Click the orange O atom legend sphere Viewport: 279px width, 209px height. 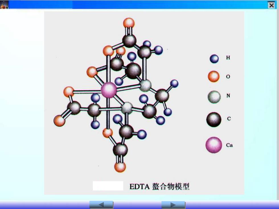tap(214, 76)
